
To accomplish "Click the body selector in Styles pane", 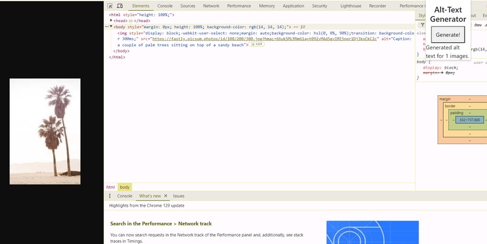I will (x=422, y=62).
